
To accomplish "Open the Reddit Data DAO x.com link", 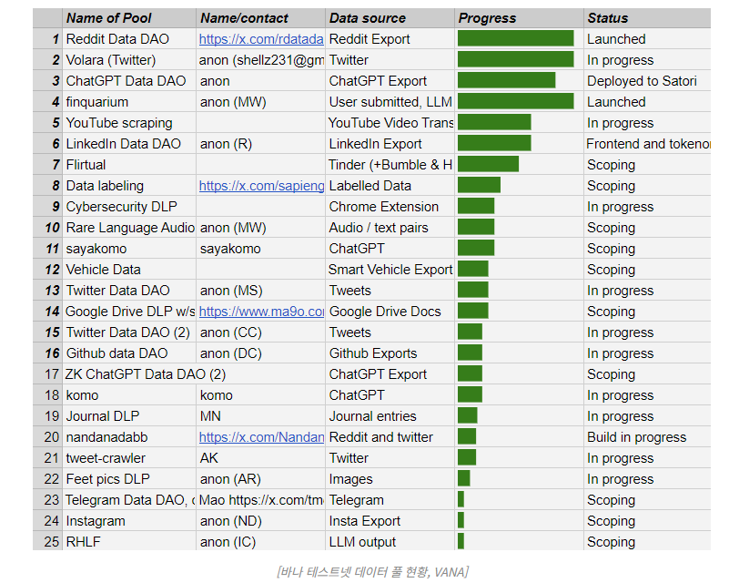I will click(261, 39).
